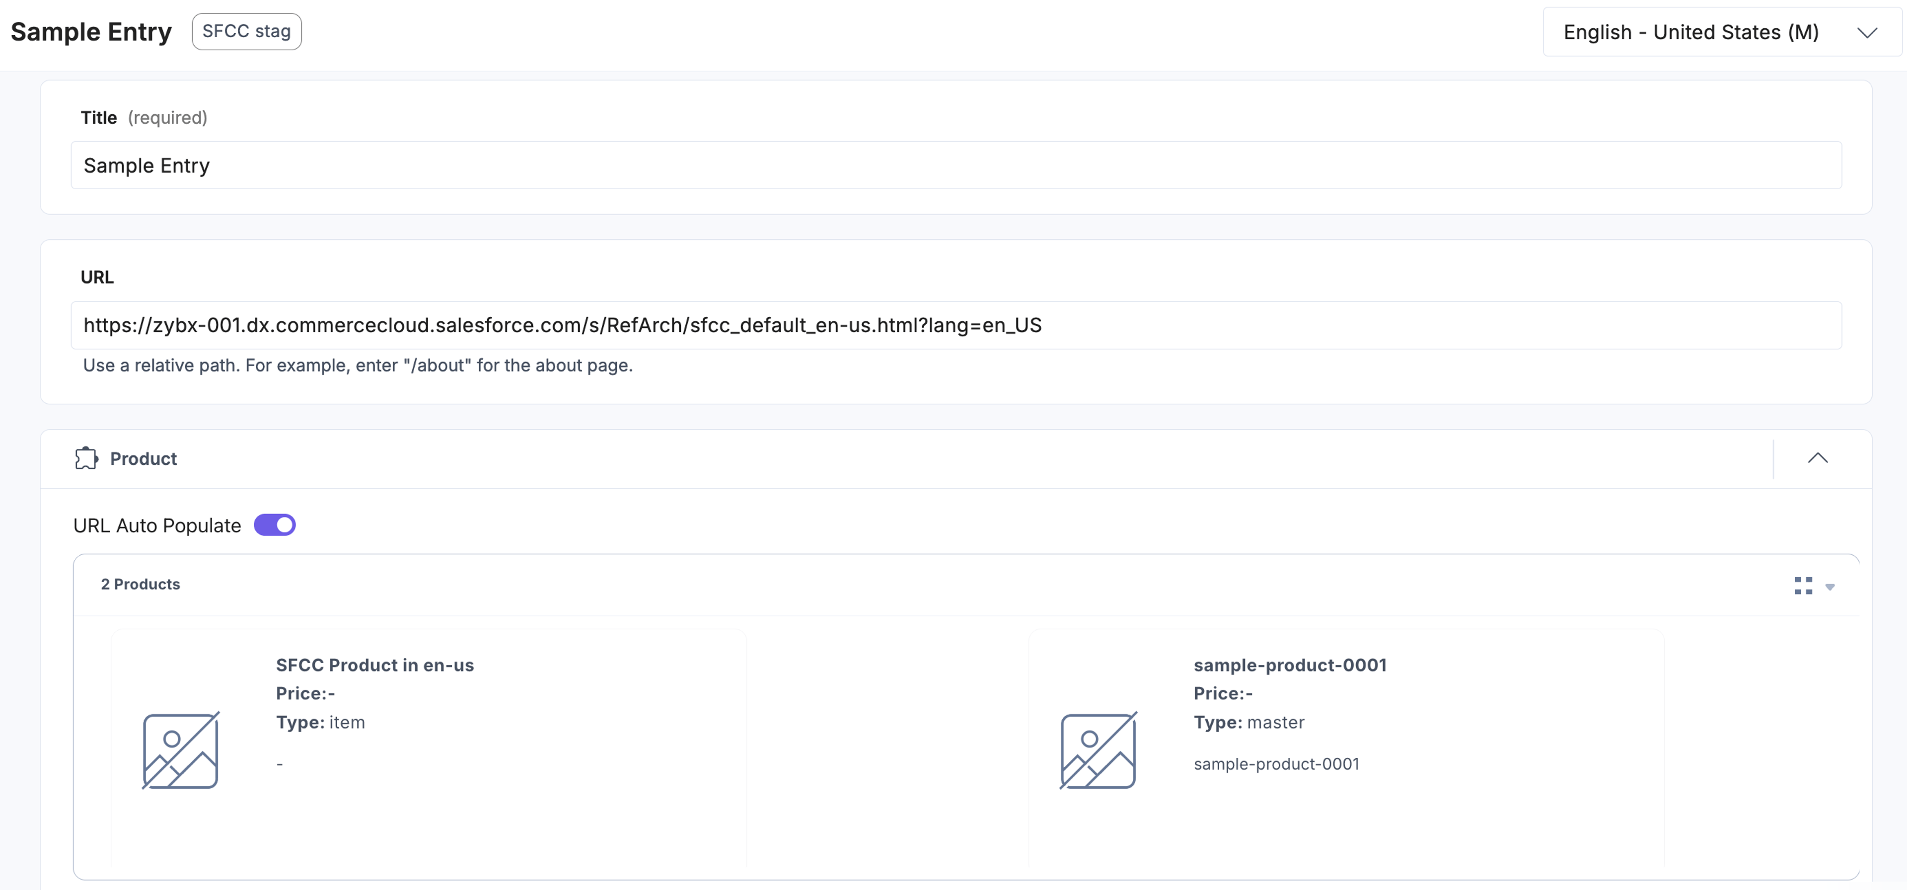Click the 'Price:-' of SFCC Product in en-us
This screenshot has height=890, width=1907.
(306, 694)
